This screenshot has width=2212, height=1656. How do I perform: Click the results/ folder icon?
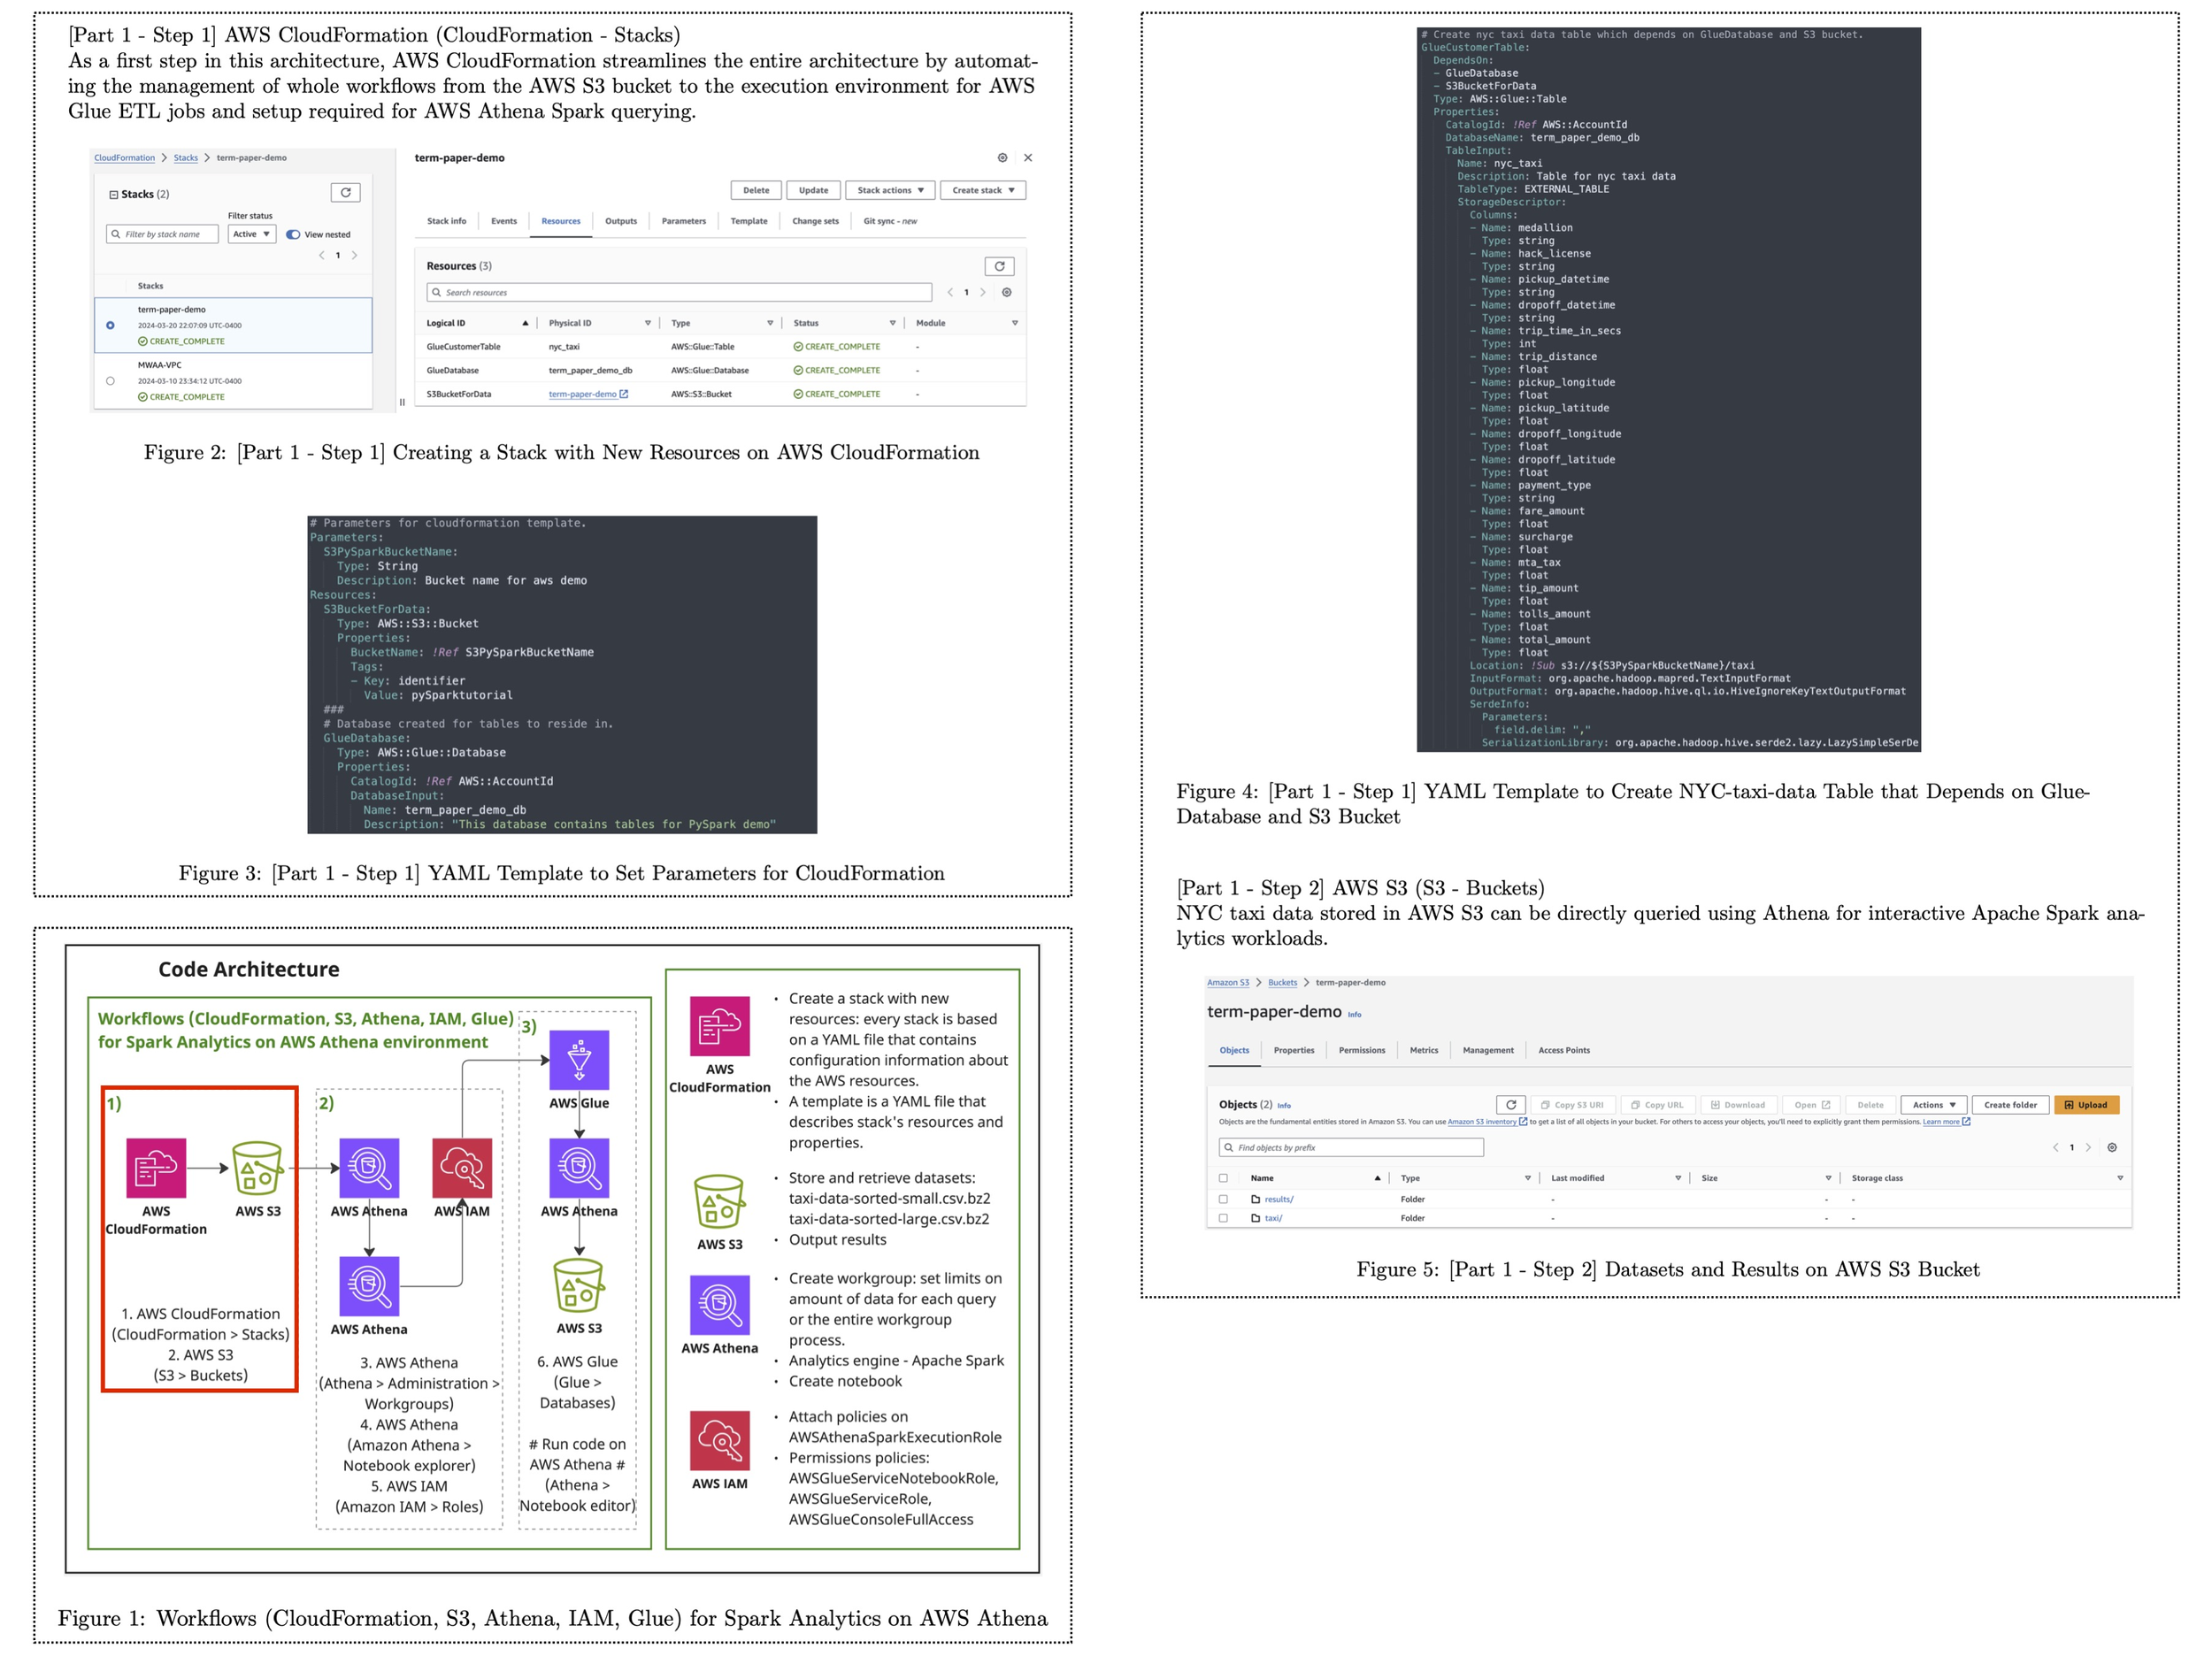coord(1255,1199)
